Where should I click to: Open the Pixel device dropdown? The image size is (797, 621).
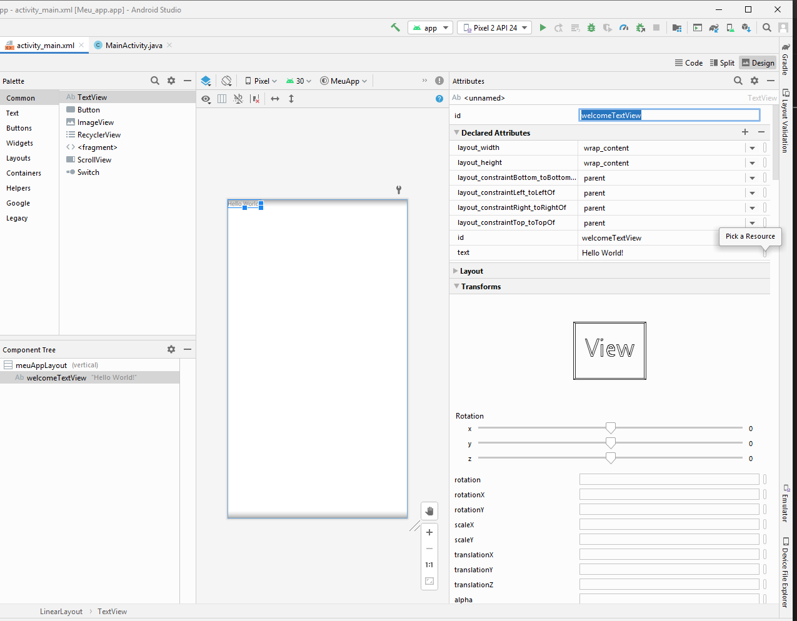coord(261,81)
